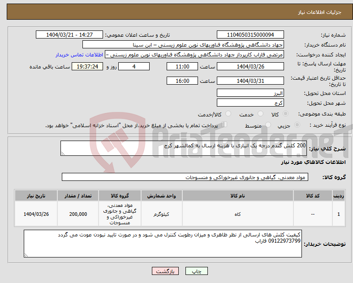Screen dimensions: 353x283
Task: Click the deadline time field 11:00
Action: [x=182, y=67]
